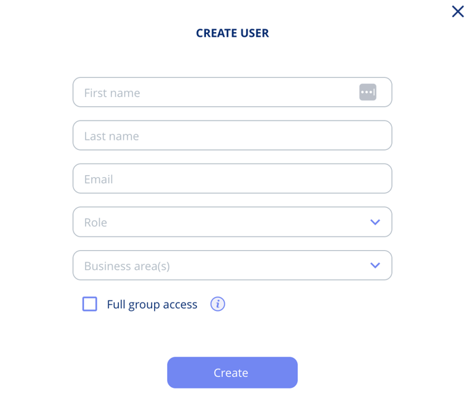Close the Create User dialog
Image resolution: width=469 pixels, height=396 pixels.
(x=457, y=12)
